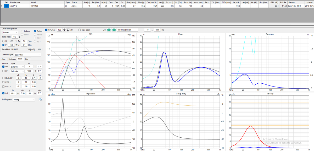
Task: Click the Extra mass input field
Action: pyautogui.click(x=15, y=37)
